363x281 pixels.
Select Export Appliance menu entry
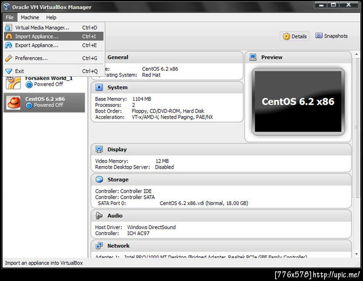[54, 45]
